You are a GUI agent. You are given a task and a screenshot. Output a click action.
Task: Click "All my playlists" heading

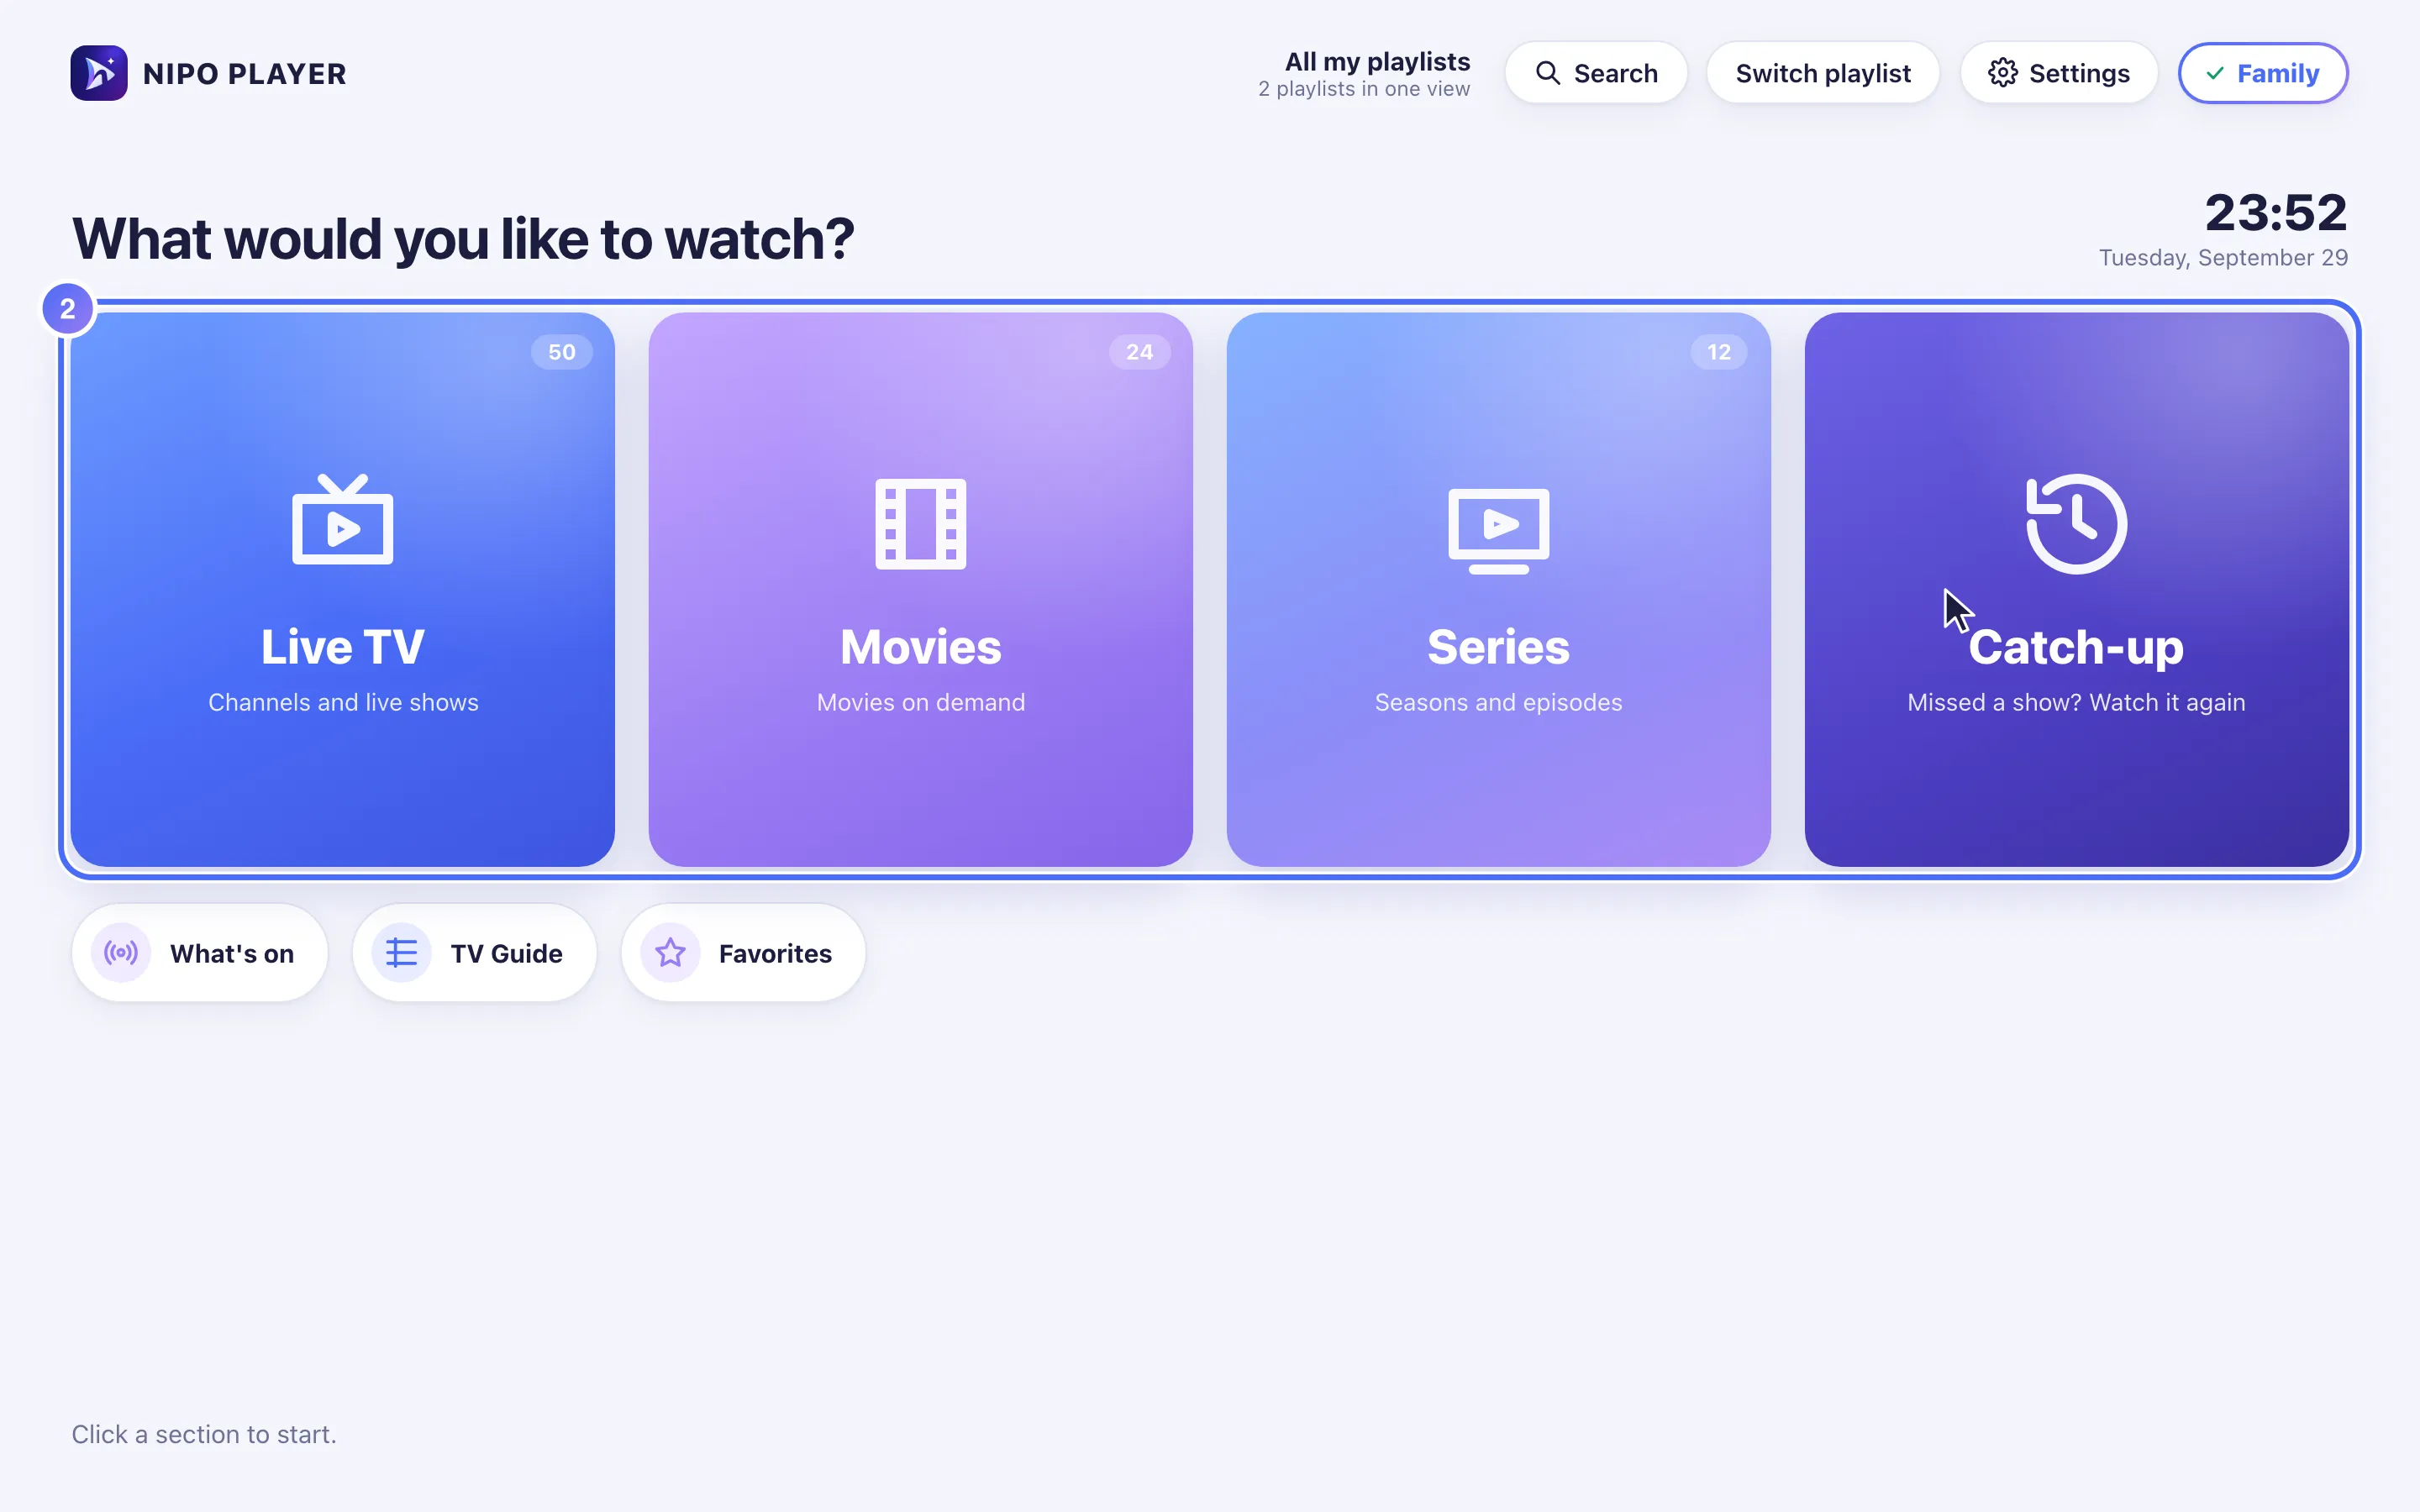pos(1378,62)
